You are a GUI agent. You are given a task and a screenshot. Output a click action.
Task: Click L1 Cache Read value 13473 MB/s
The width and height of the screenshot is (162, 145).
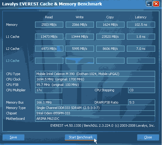(49, 37)
